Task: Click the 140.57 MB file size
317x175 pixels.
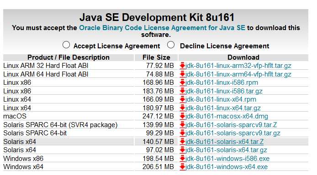Action: pos(158,142)
